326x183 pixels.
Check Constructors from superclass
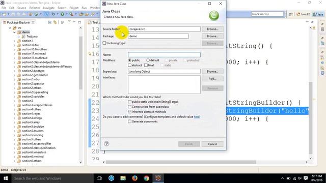(x=130, y=107)
